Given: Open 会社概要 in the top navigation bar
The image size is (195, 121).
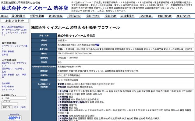Looking at the screenshot, I should click(x=146, y=16).
